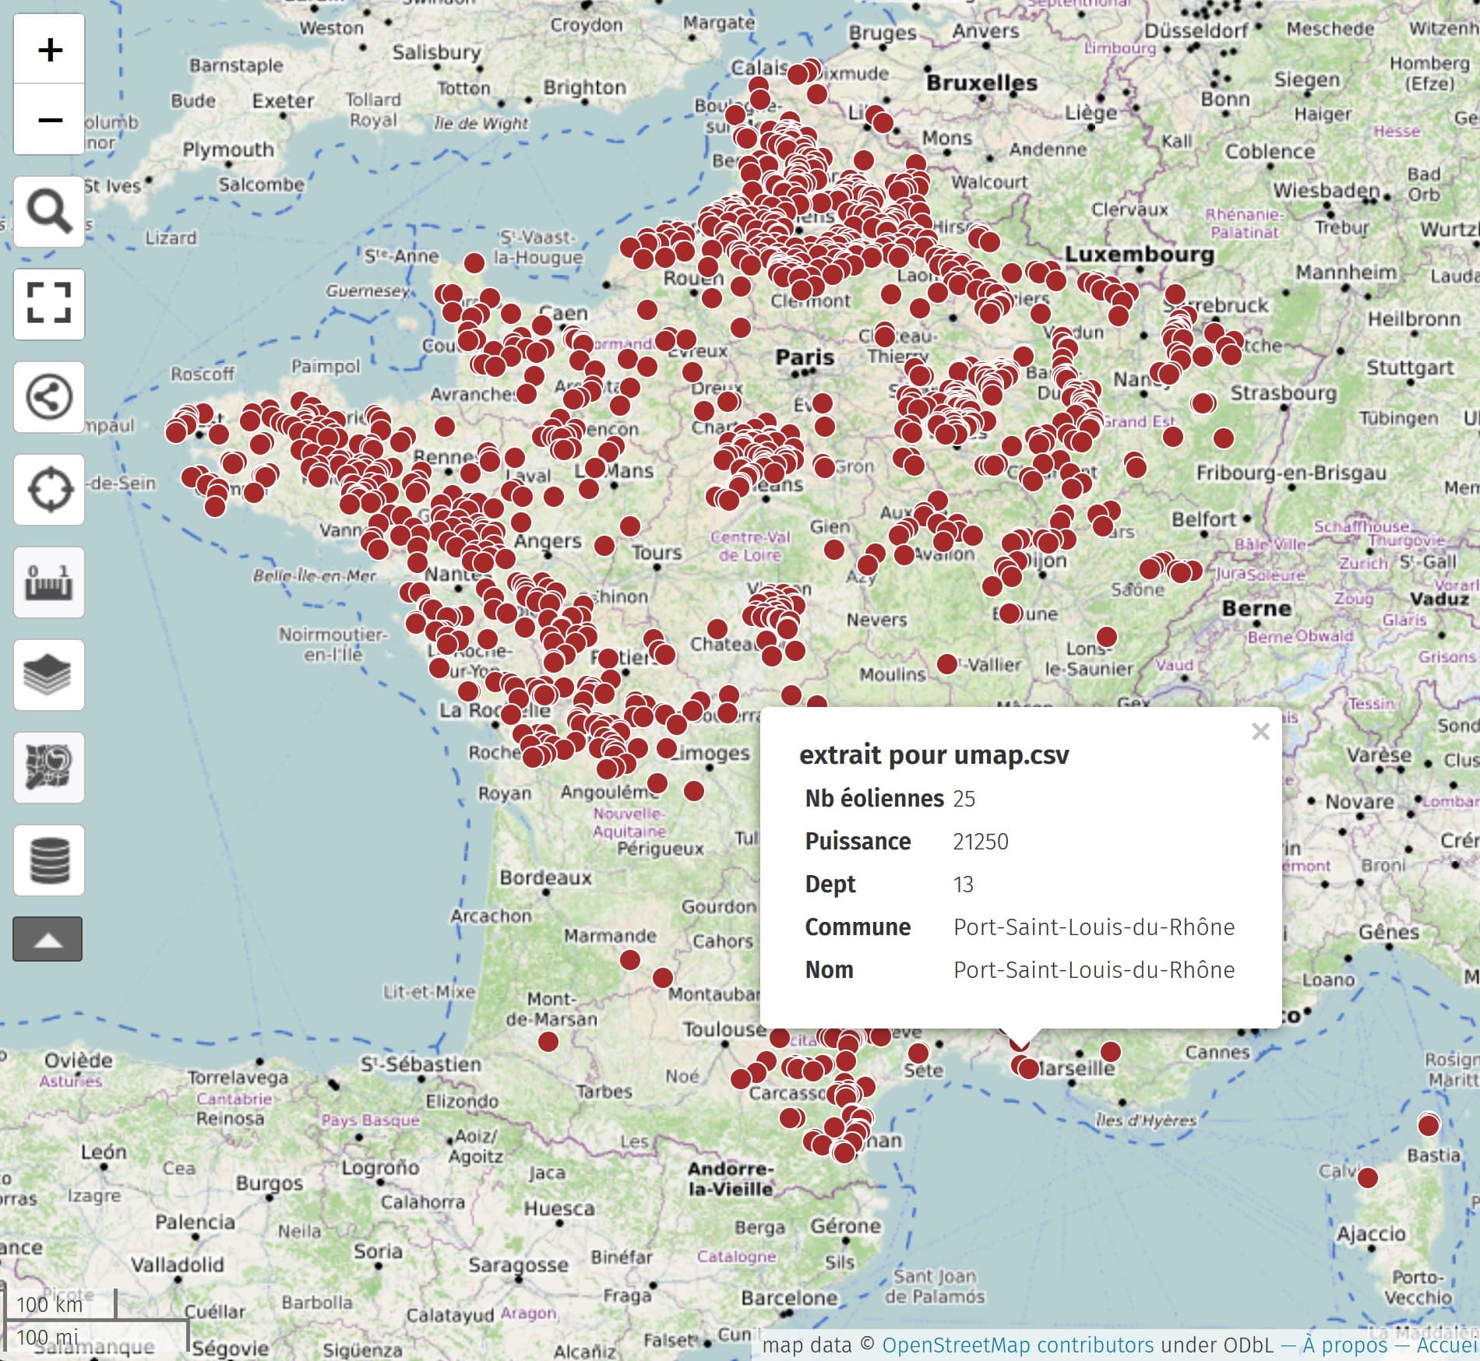Change the background tile layer

point(49,768)
